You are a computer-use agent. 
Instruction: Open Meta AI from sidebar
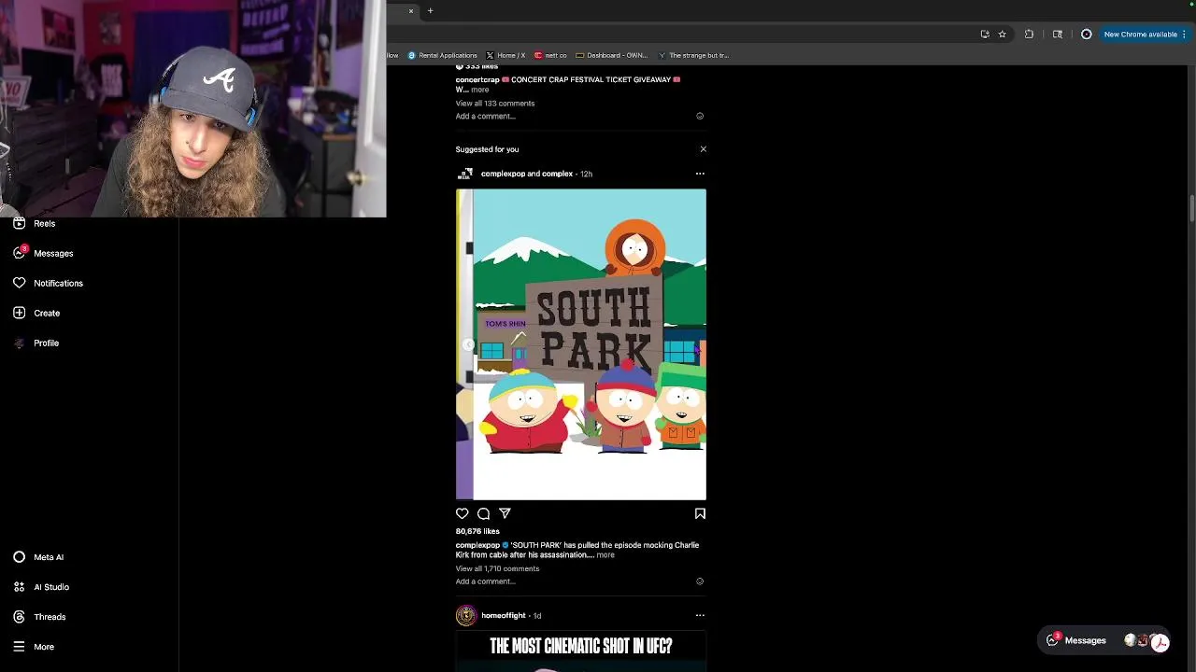point(39,557)
